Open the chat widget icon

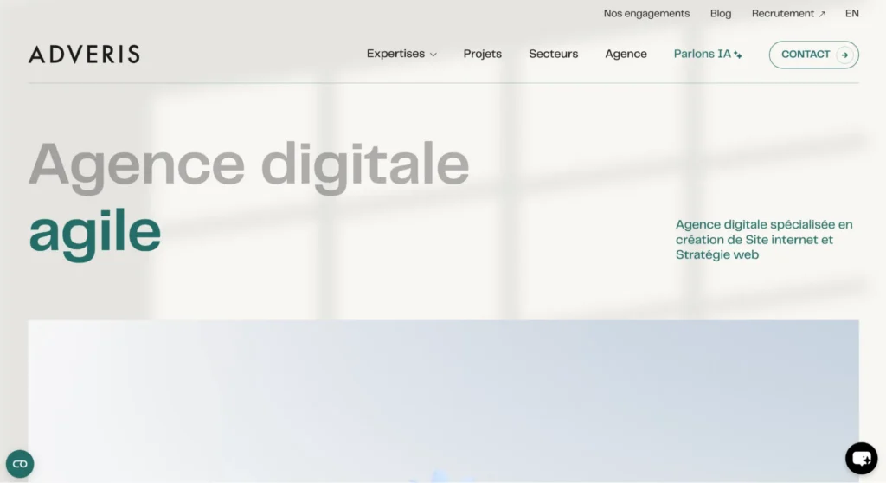pos(861,458)
